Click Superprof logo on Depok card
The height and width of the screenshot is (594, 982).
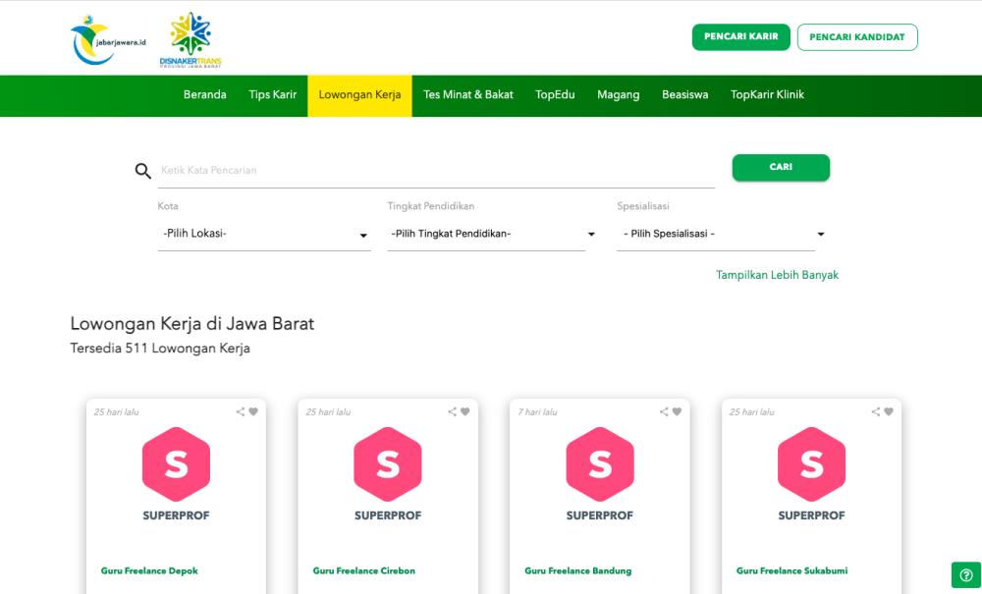(x=176, y=474)
